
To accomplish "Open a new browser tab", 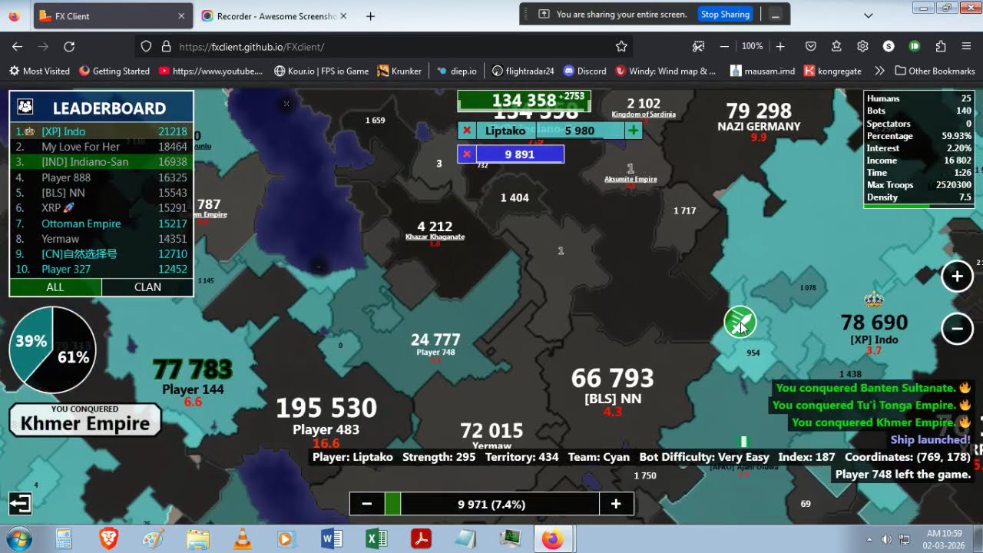I will tap(371, 16).
